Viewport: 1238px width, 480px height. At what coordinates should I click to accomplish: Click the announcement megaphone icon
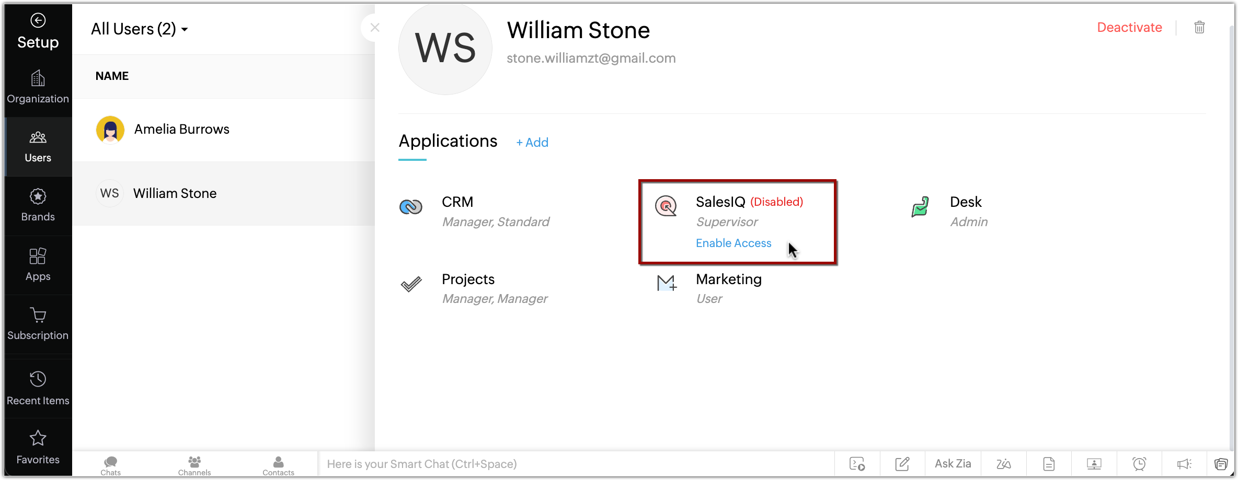pos(1184,464)
